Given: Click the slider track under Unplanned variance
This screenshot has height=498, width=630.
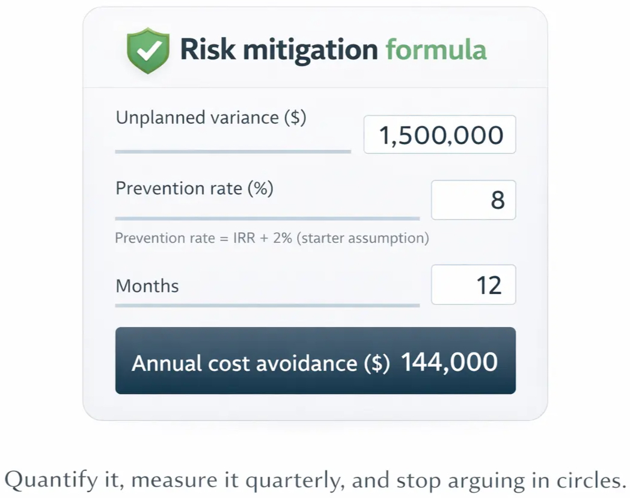Looking at the screenshot, I should pos(233,152).
